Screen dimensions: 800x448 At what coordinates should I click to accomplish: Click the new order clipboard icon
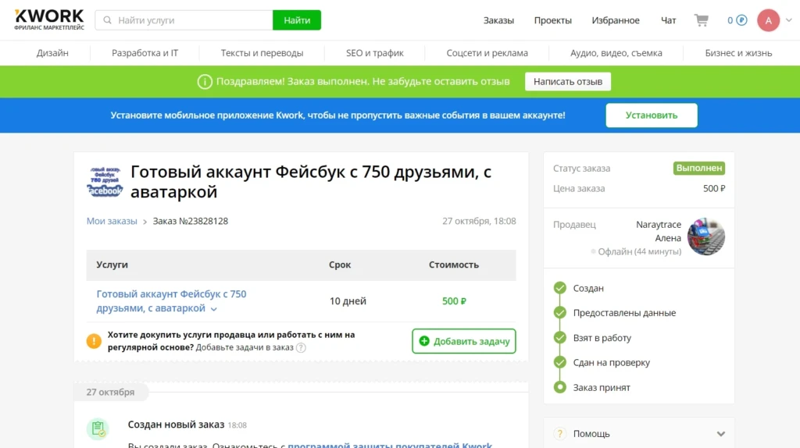coord(98,428)
